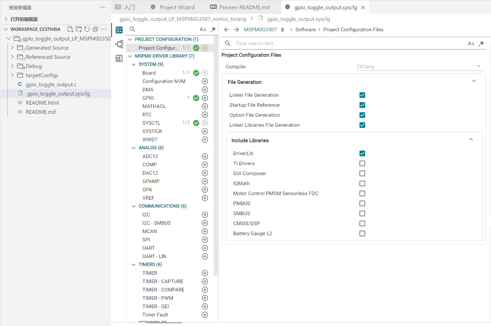Enable Battery Gauge L2 library
491x326 pixels.
[x=362, y=233]
